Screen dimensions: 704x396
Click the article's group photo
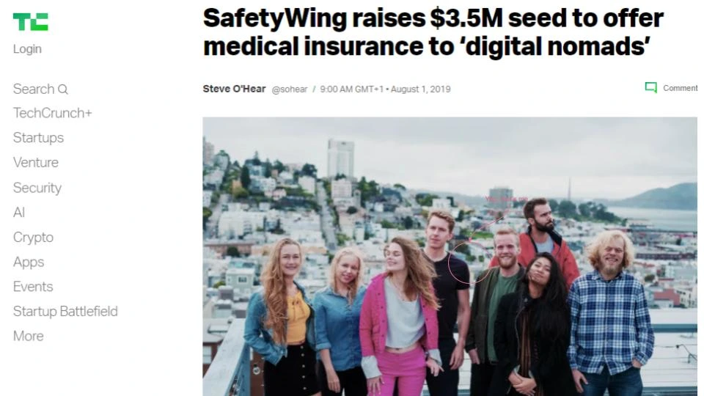pyautogui.click(x=450, y=257)
